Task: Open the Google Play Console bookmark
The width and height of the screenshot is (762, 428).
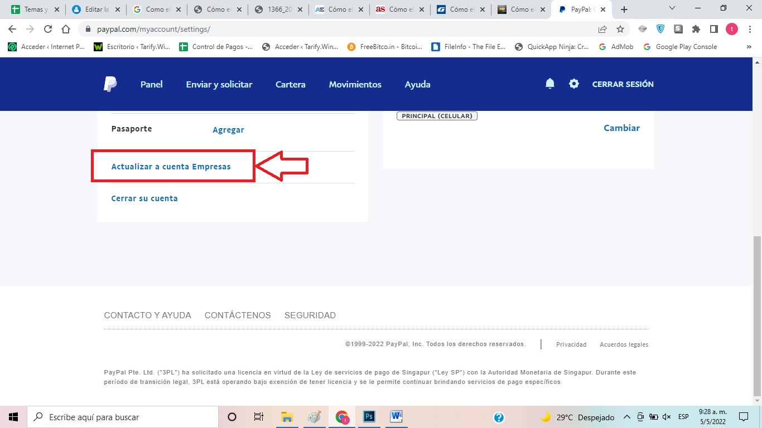Action: pyautogui.click(x=680, y=47)
